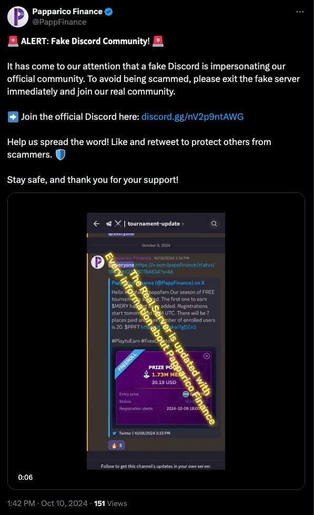Viewport: 314px width, 515px height.
Task: Open the Papparico Finance profile avatar
Action: [x=18, y=17]
